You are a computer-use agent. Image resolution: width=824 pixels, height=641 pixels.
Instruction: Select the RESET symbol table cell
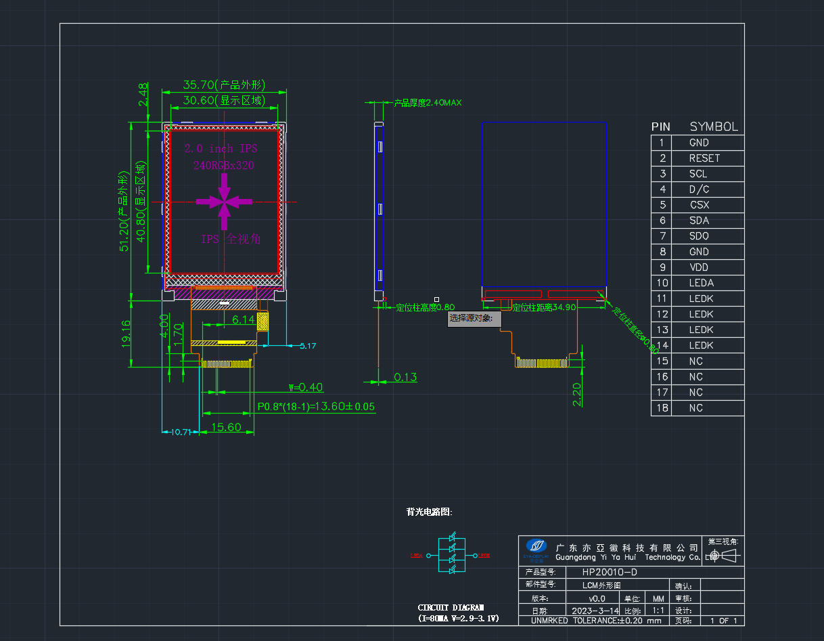[706, 158]
